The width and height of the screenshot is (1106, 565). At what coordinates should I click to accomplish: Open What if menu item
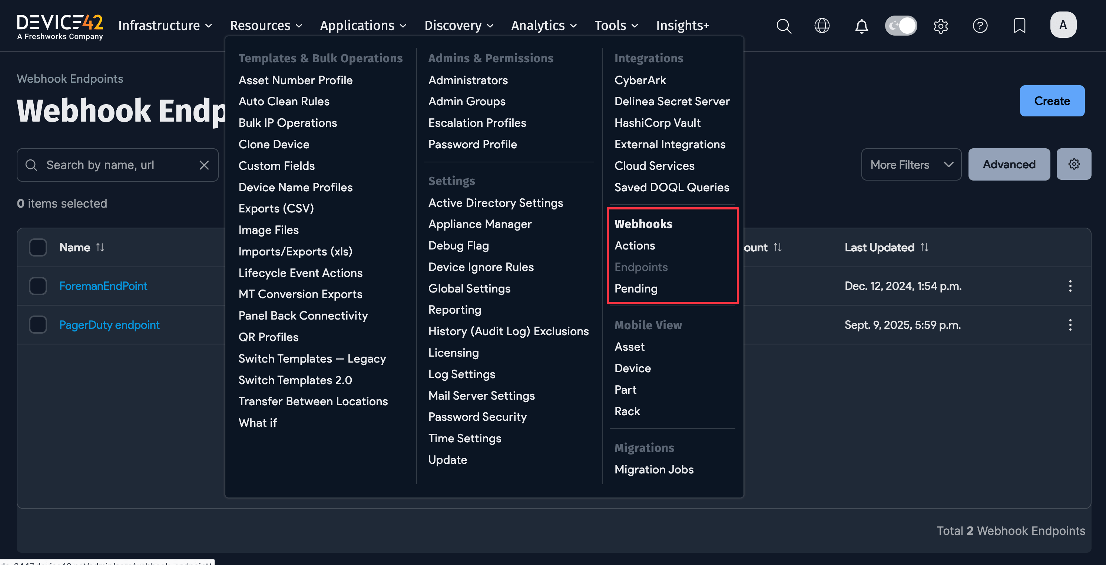[x=258, y=423]
